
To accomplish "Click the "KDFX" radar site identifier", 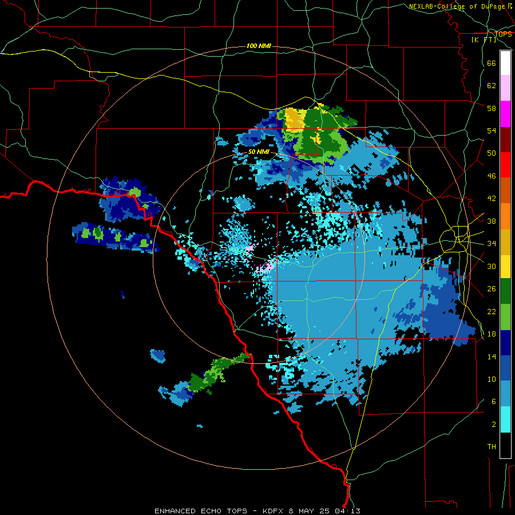I will [273, 511].
